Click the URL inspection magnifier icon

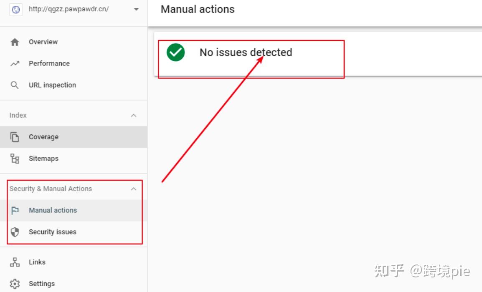(15, 85)
